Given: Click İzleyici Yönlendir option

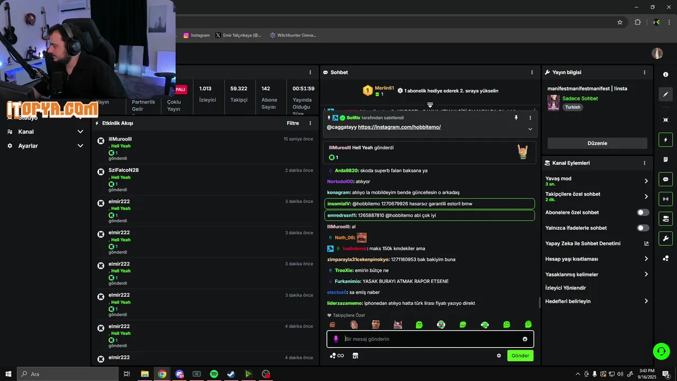Looking at the screenshot, I should pyautogui.click(x=565, y=288).
